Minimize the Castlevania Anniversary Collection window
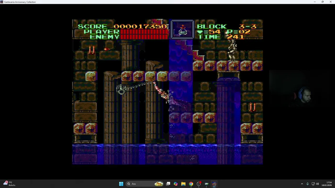335x188 pixels. tap(315, 2)
